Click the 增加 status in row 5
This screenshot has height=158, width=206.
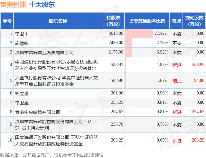(177, 81)
